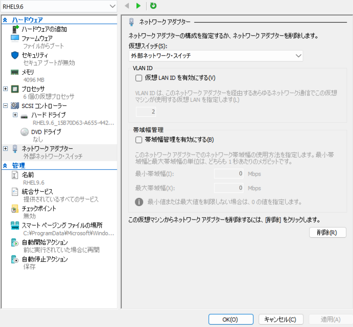The width and height of the screenshot is (353, 327).
Task: Click the SCSI コントローラー icon
Action: pyautogui.click(x=15, y=105)
